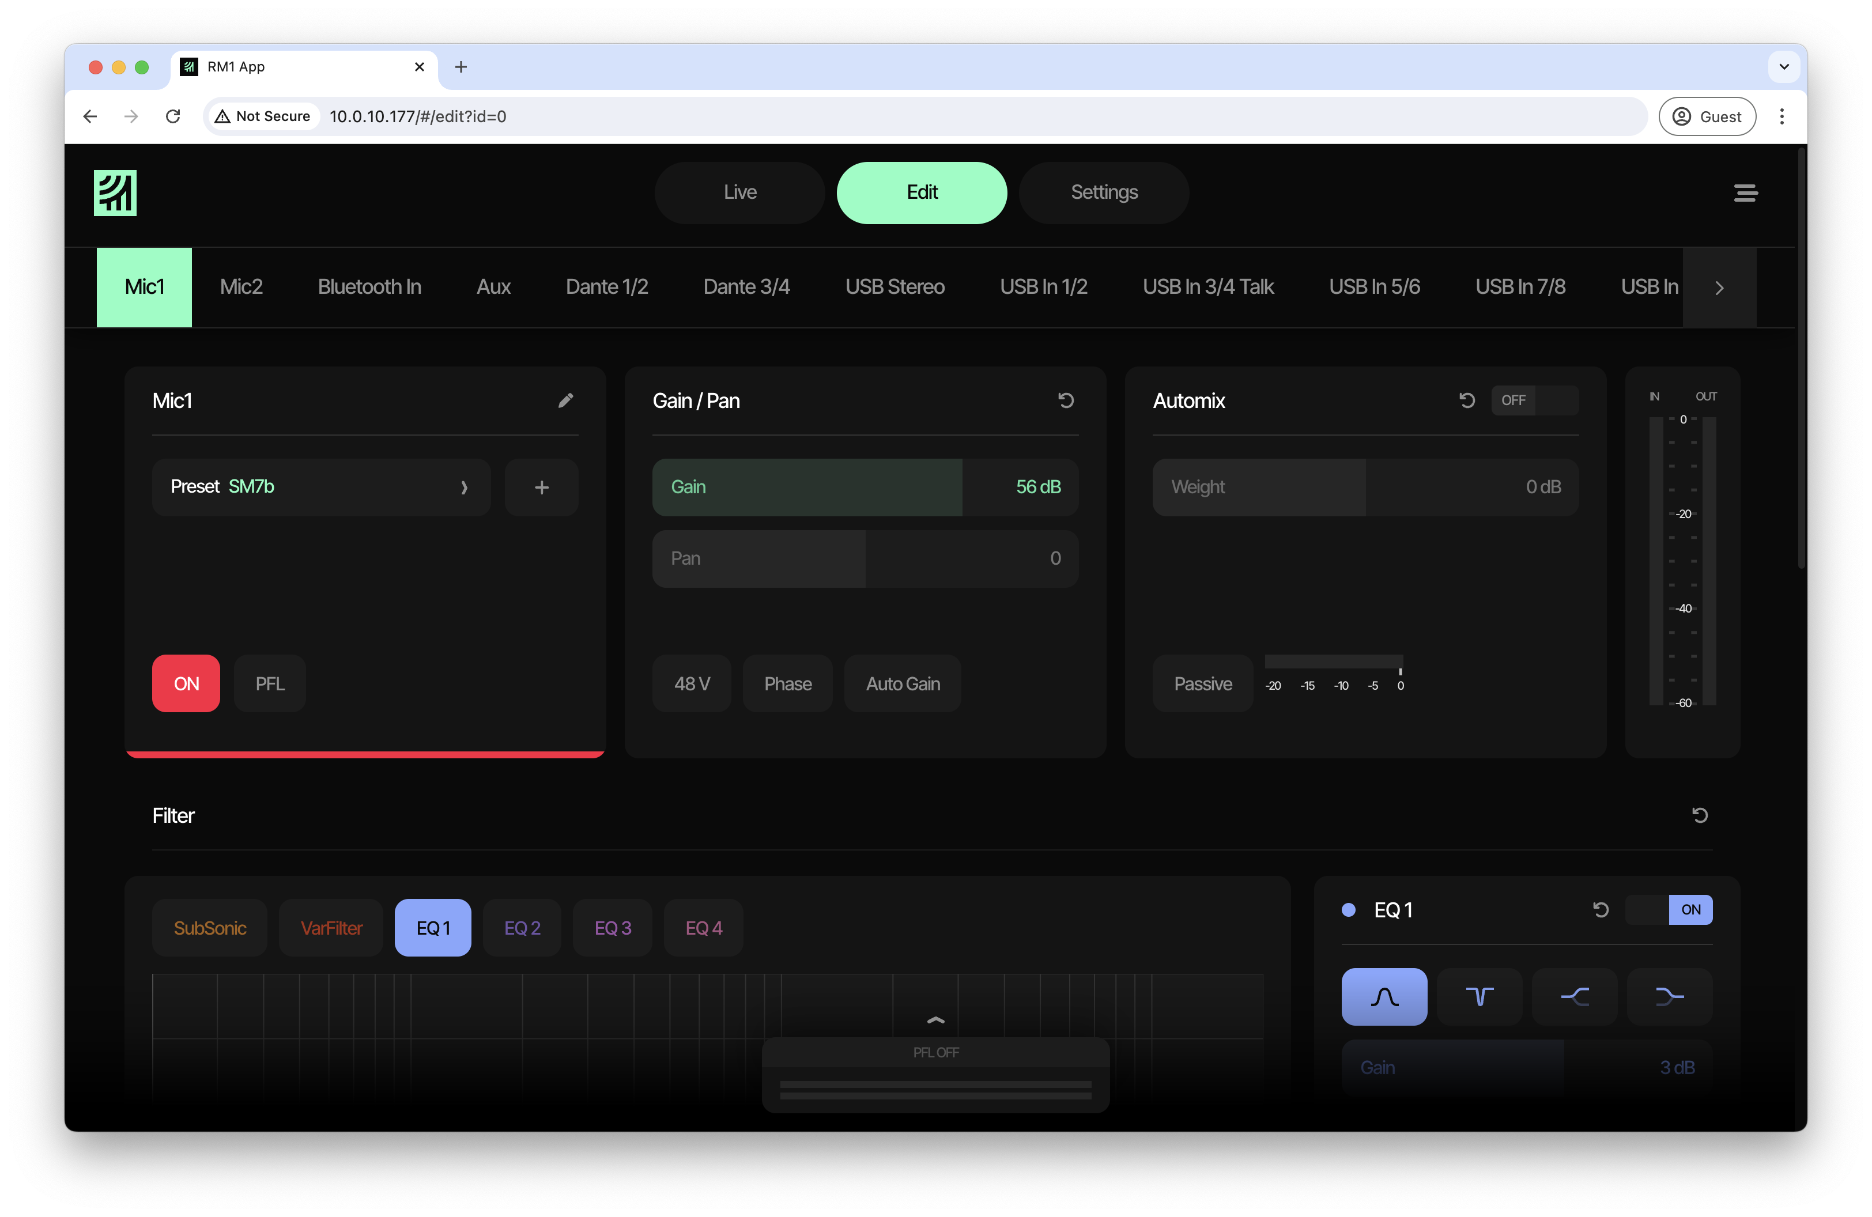Open the Preset SM7b selector
Image resolution: width=1872 pixels, height=1217 pixels.
point(322,487)
